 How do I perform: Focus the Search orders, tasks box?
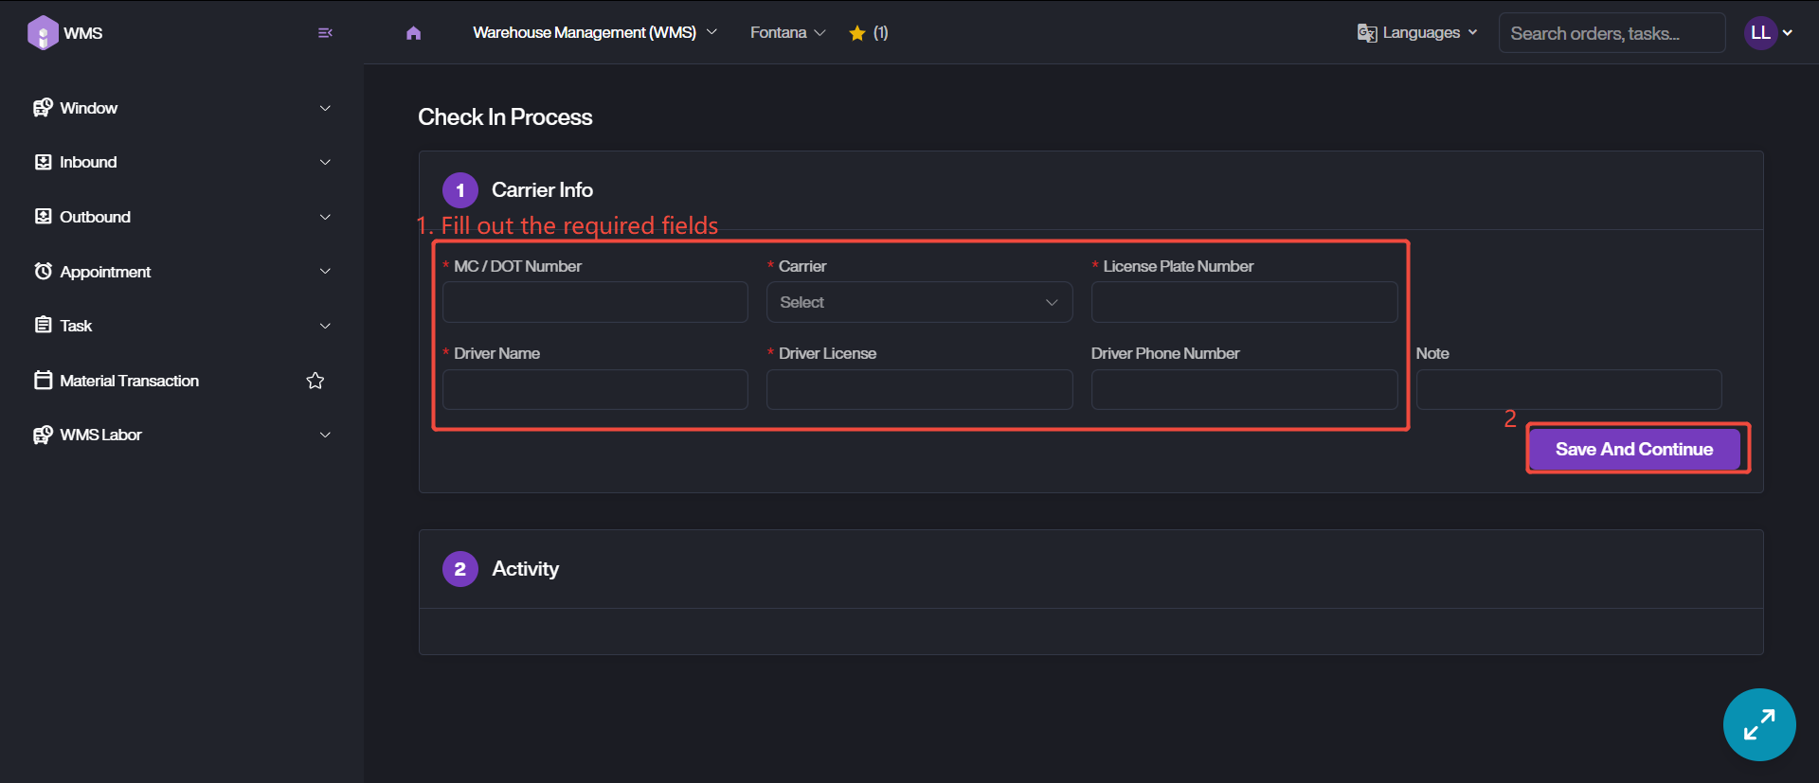(x=1611, y=33)
